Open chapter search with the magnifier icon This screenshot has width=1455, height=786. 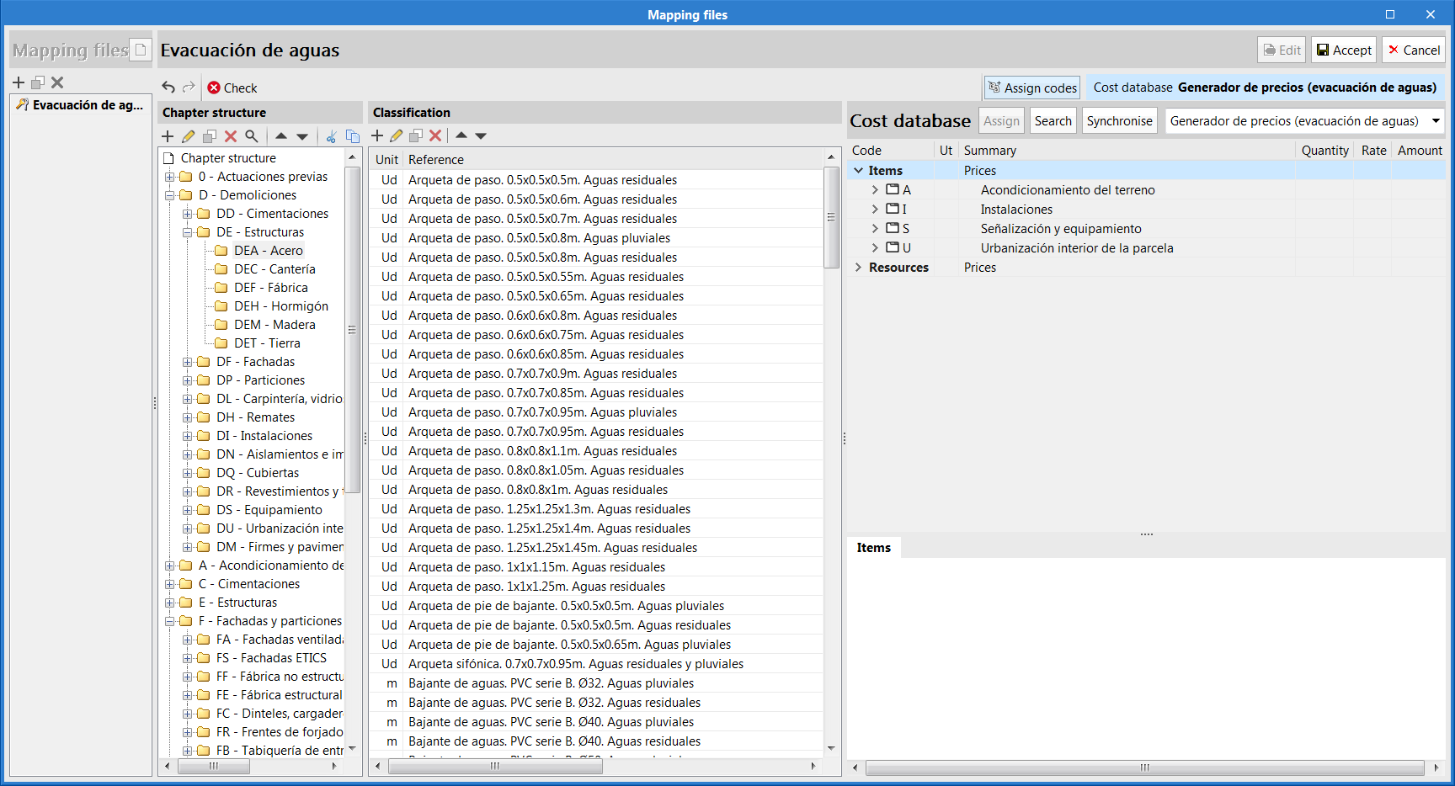pyautogui.click(x=252, y=135)
